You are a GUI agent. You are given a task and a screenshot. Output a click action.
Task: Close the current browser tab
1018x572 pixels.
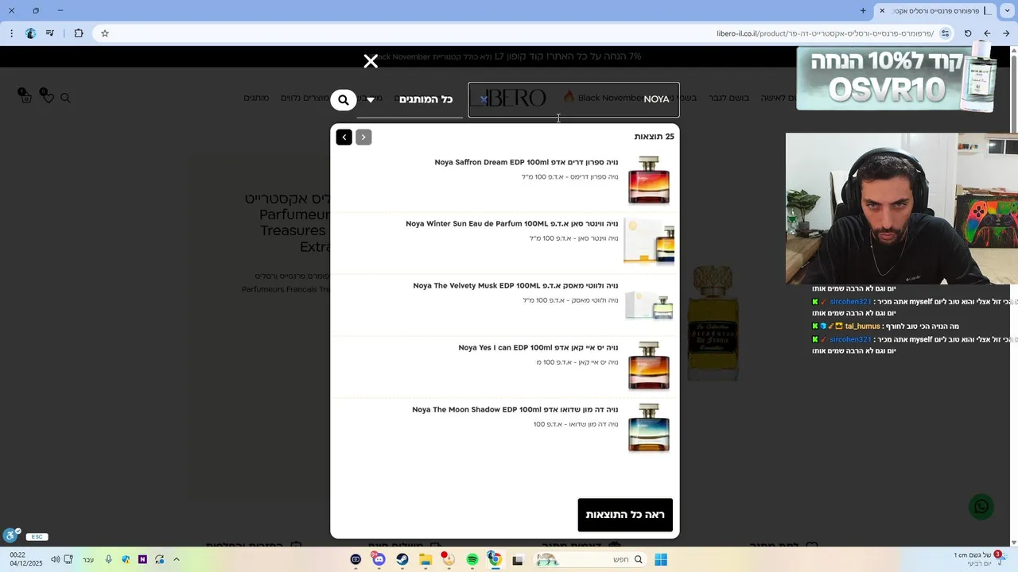pos(882,10)
